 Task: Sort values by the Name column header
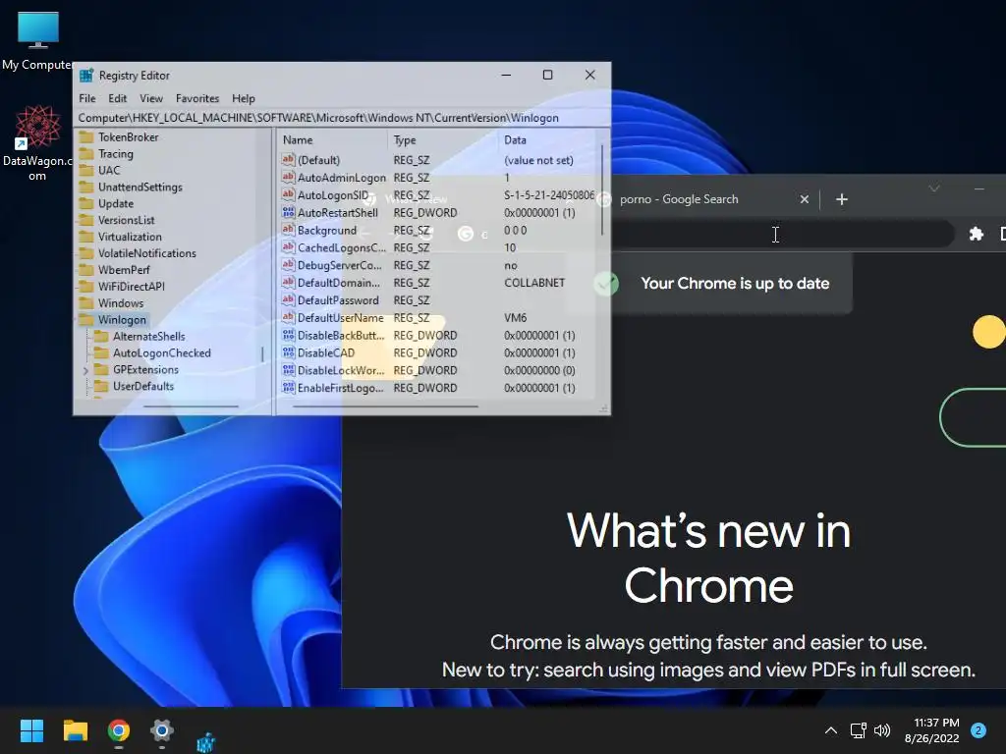pyautogui.click(x=332, y=139)
